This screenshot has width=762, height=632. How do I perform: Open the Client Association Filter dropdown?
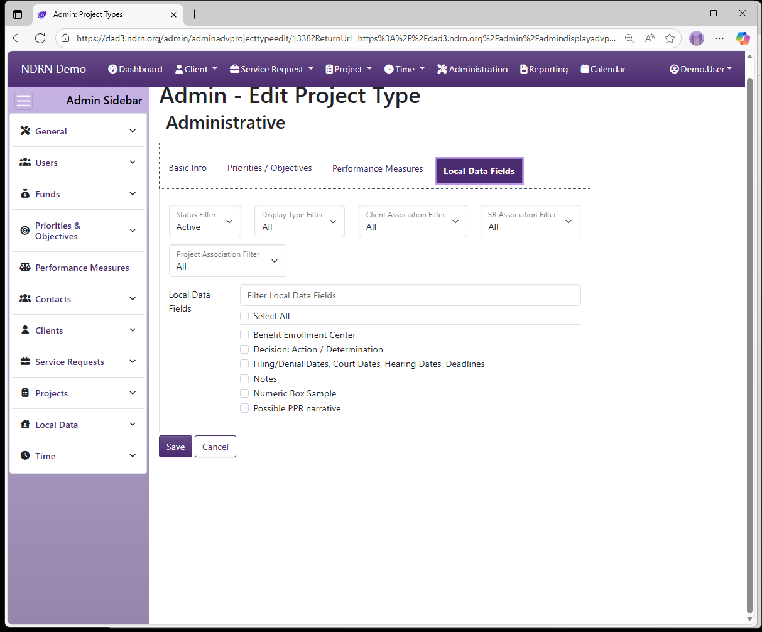(413, 221)
